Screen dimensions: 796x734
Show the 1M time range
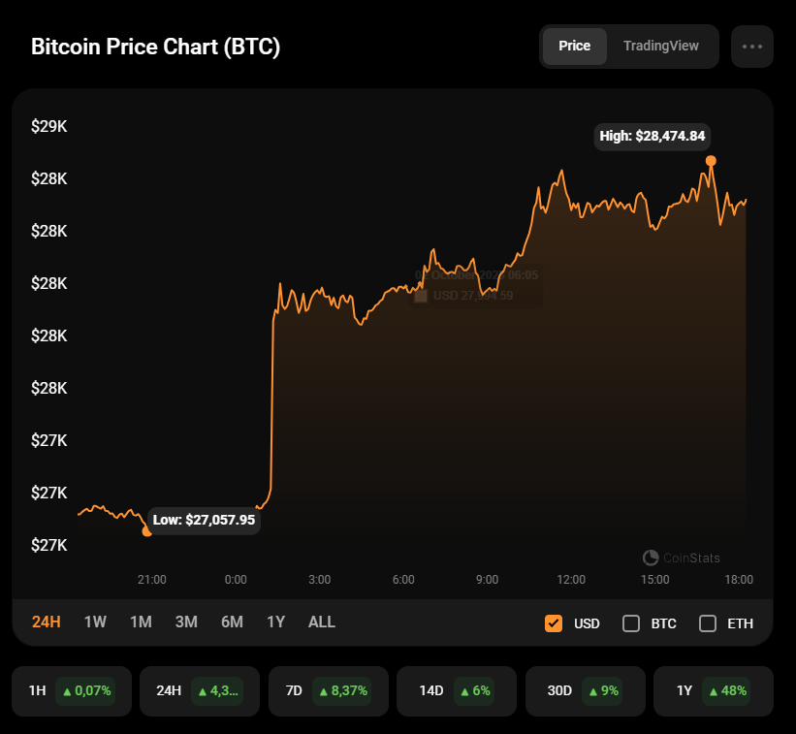[141, 622]
